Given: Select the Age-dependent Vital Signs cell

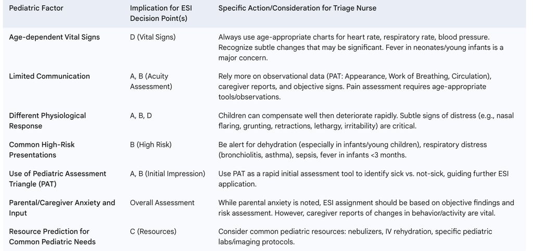Looking at the screenshot, I should [54, 37].
